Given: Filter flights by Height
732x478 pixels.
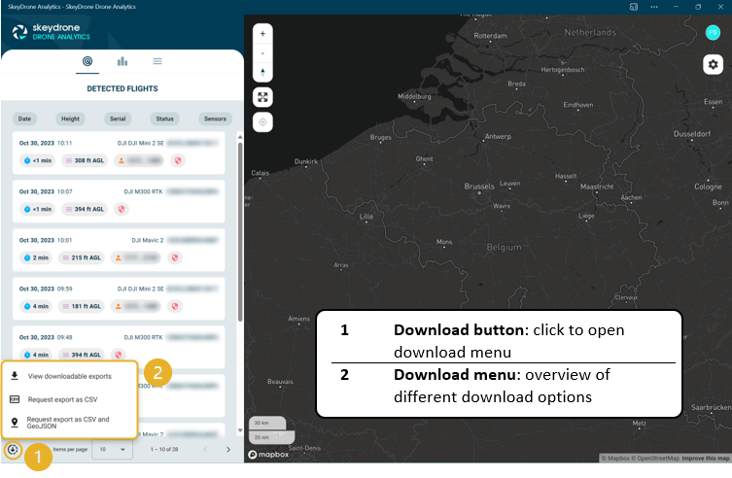Looking at the screenshot, I should (x=71, y=119).
